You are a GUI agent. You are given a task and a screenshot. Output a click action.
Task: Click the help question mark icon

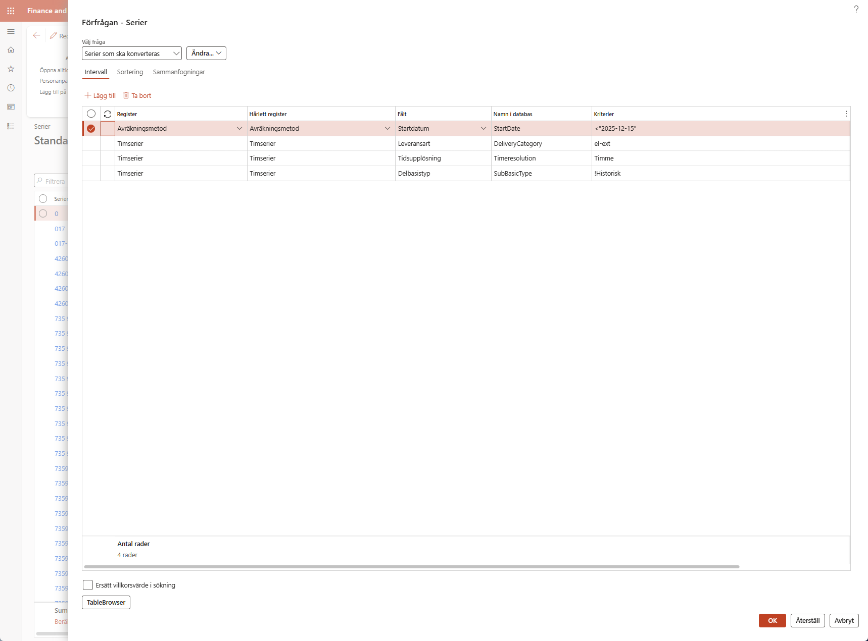pyautogui.click(x=856, y=9)
